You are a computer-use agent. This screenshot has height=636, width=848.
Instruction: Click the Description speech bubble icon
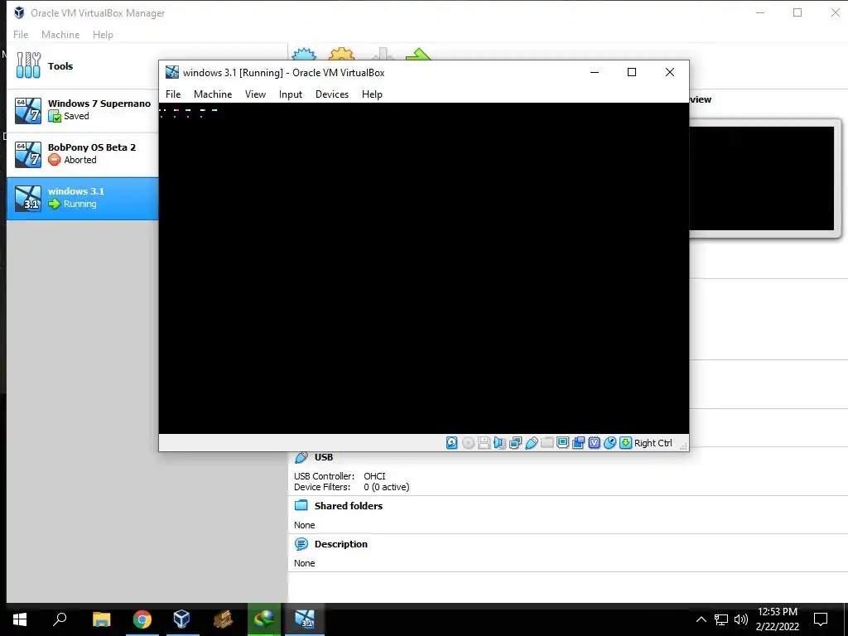coord(301,544)
